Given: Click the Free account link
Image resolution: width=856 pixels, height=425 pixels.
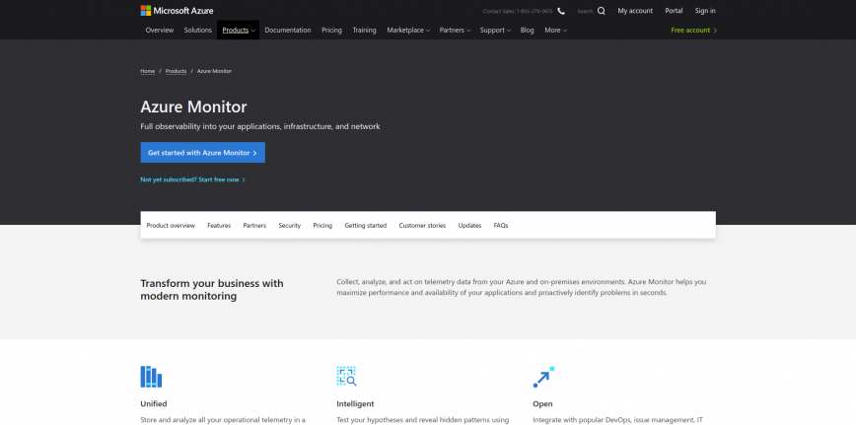Looking at the screenshot, I should point(694,30).
